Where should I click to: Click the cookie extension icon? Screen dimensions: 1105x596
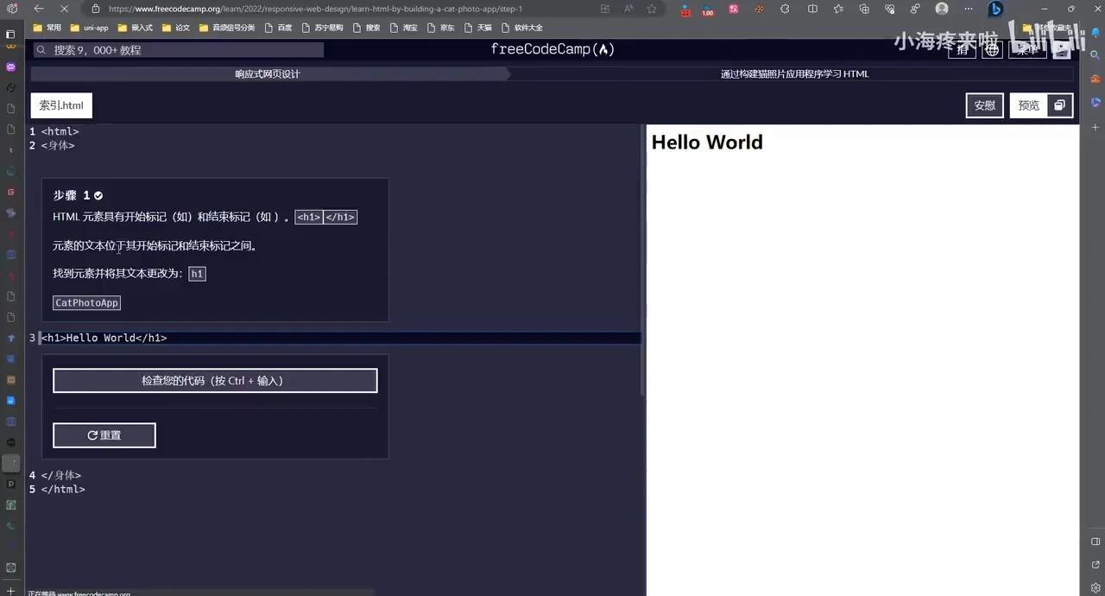(759, 9)
